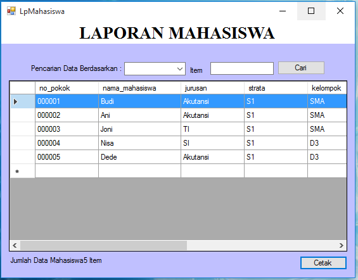Select the S1 strata cell in Dede's row
The height and width of the screenshot is (280, 358).
[276, 156]
